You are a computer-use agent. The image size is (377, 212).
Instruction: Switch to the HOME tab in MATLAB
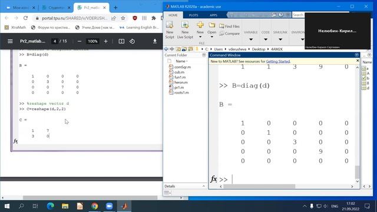(x=173, y=15)
